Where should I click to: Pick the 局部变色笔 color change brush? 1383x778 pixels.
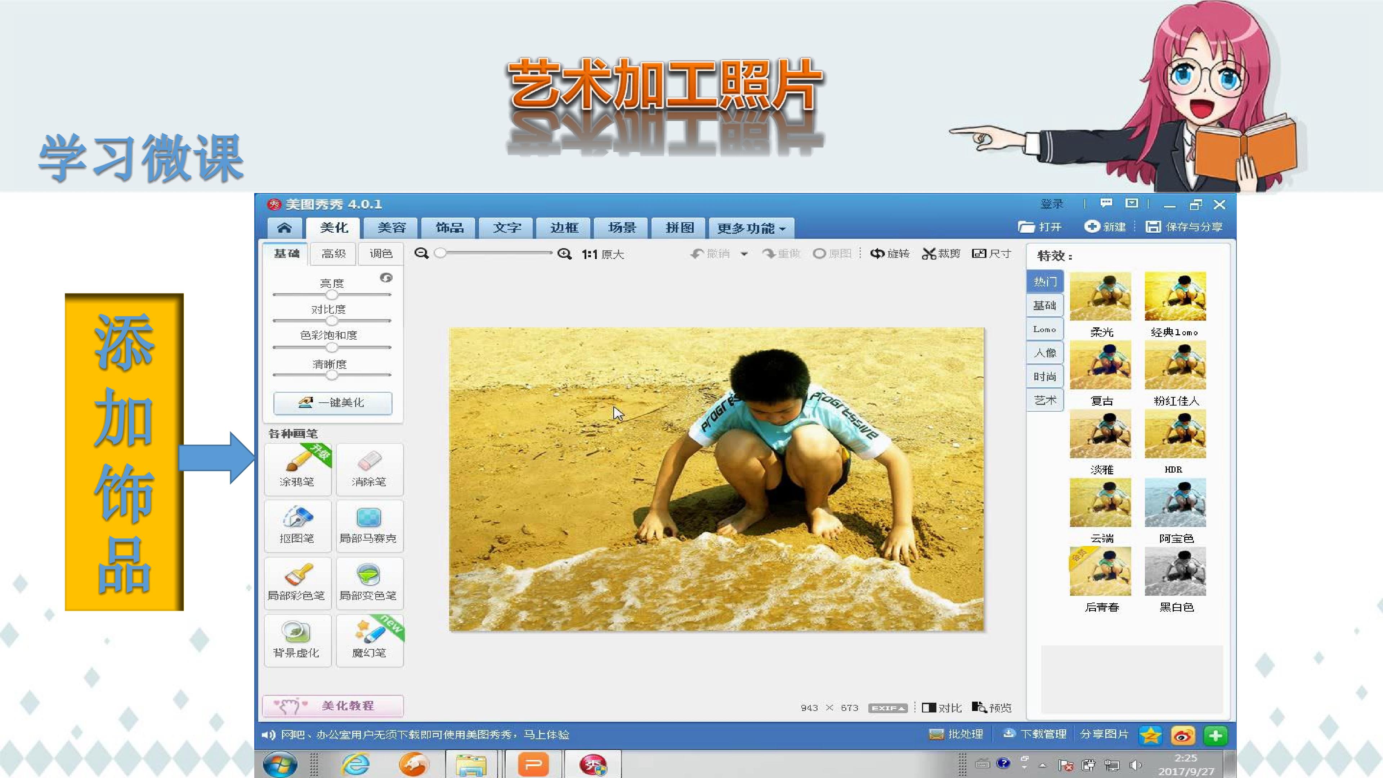[x=369, y=582]
